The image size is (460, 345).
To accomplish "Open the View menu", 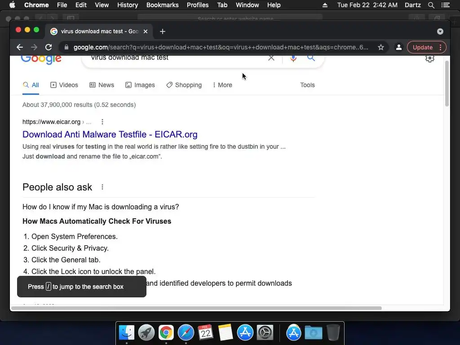I will coord(102,5).
